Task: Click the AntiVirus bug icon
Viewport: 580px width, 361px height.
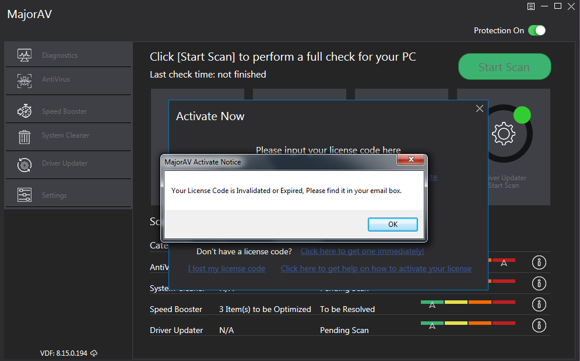Action: (x=24, y=80)
